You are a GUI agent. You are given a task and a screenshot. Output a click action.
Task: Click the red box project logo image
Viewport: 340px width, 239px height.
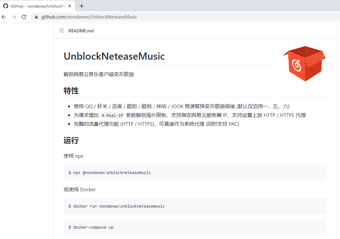pyautogui.click(x=304, y=64)
